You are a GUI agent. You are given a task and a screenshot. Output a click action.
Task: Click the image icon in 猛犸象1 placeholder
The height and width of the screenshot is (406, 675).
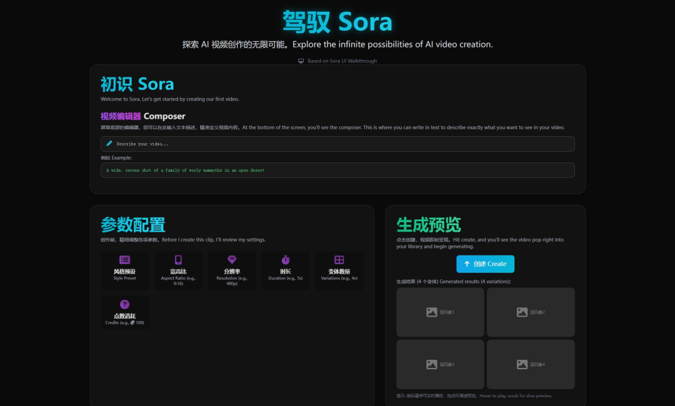(x=431, y=311)
